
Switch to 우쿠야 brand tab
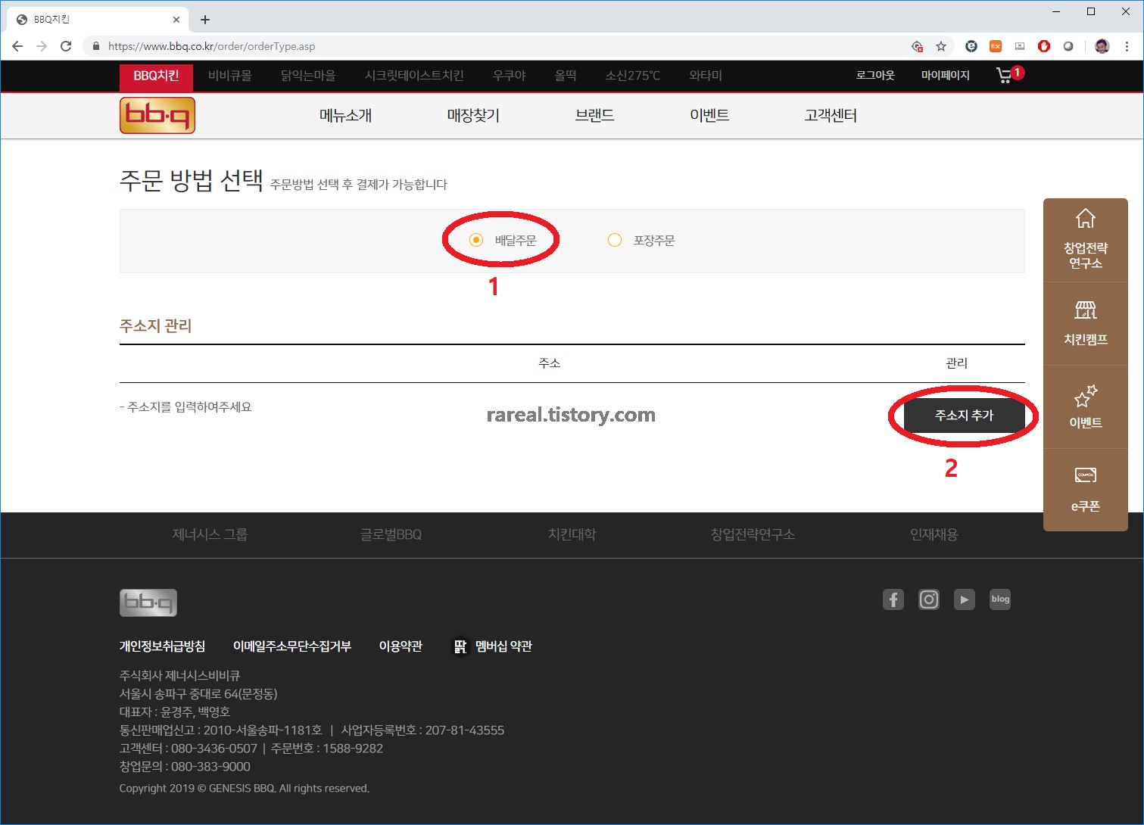509,76
